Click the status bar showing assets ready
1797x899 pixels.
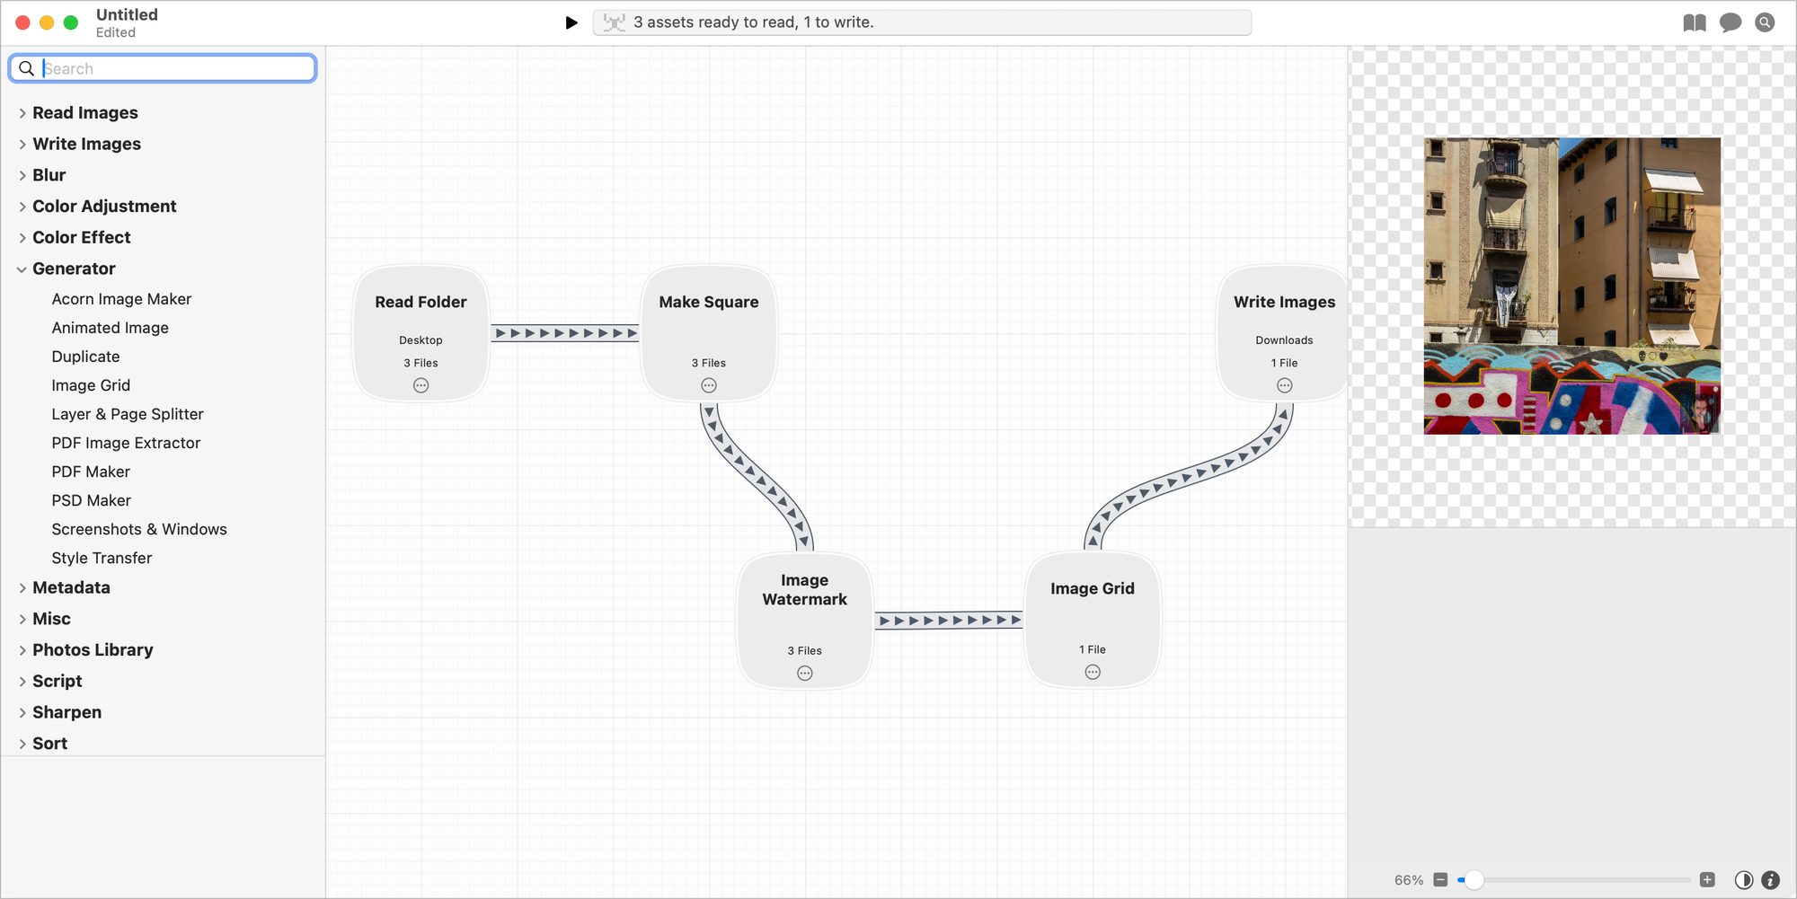pos(923,22)
